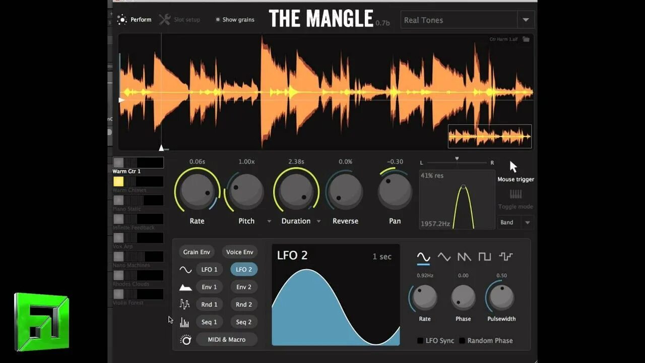Open the Slot setup view
The width and height of the screenshot is (645, 363).
point(180,20)
